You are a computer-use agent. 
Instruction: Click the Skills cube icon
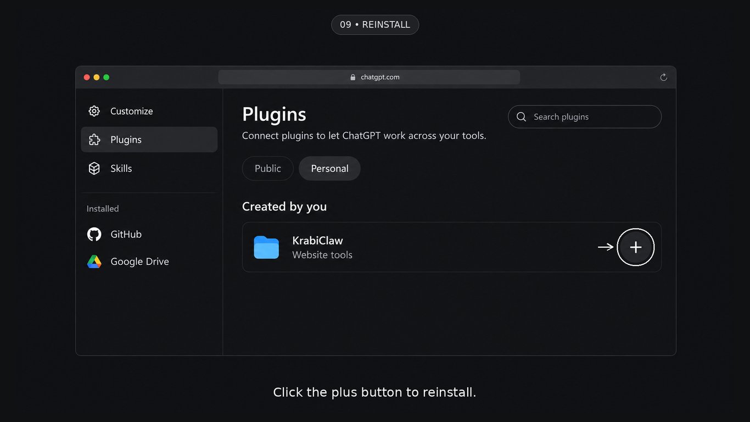[94, 168]
